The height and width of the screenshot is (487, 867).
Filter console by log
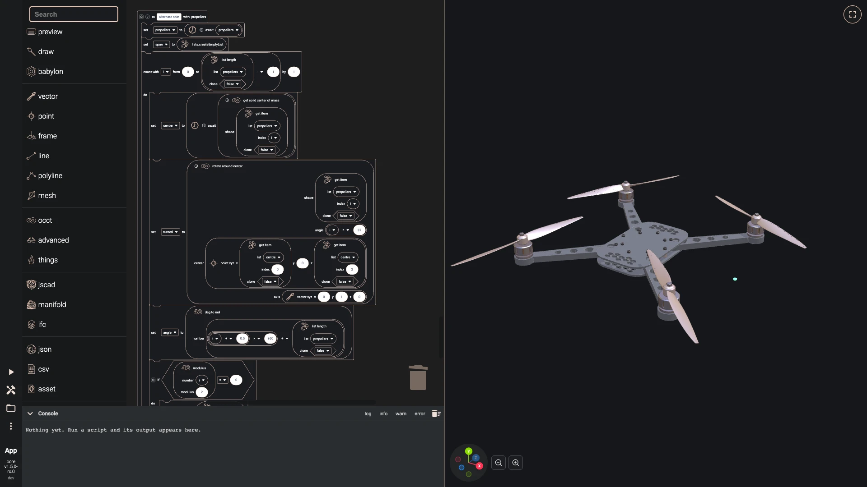(368, 413)
